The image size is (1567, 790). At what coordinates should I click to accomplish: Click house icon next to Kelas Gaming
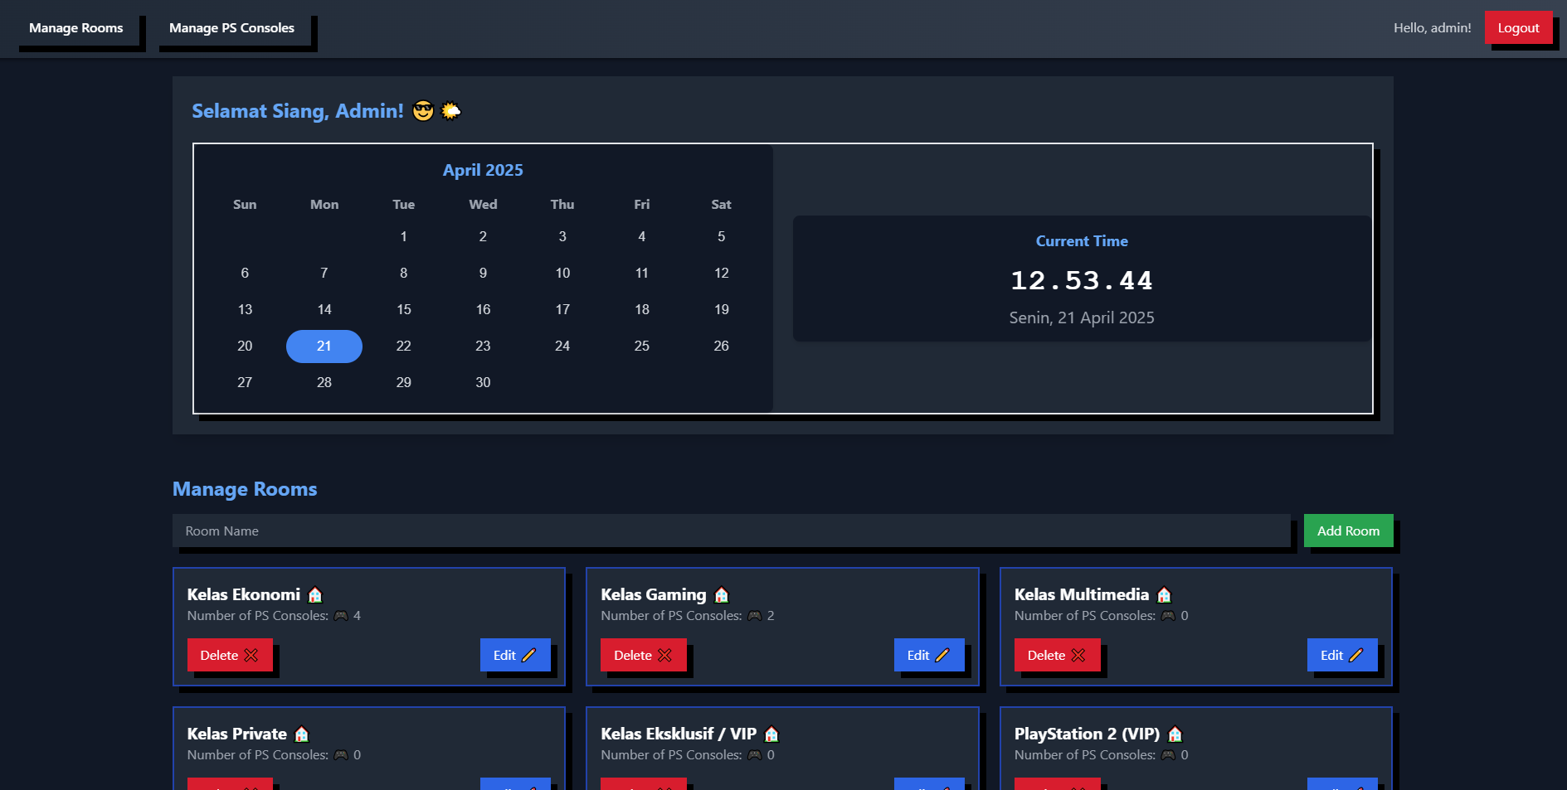point(722,595)
